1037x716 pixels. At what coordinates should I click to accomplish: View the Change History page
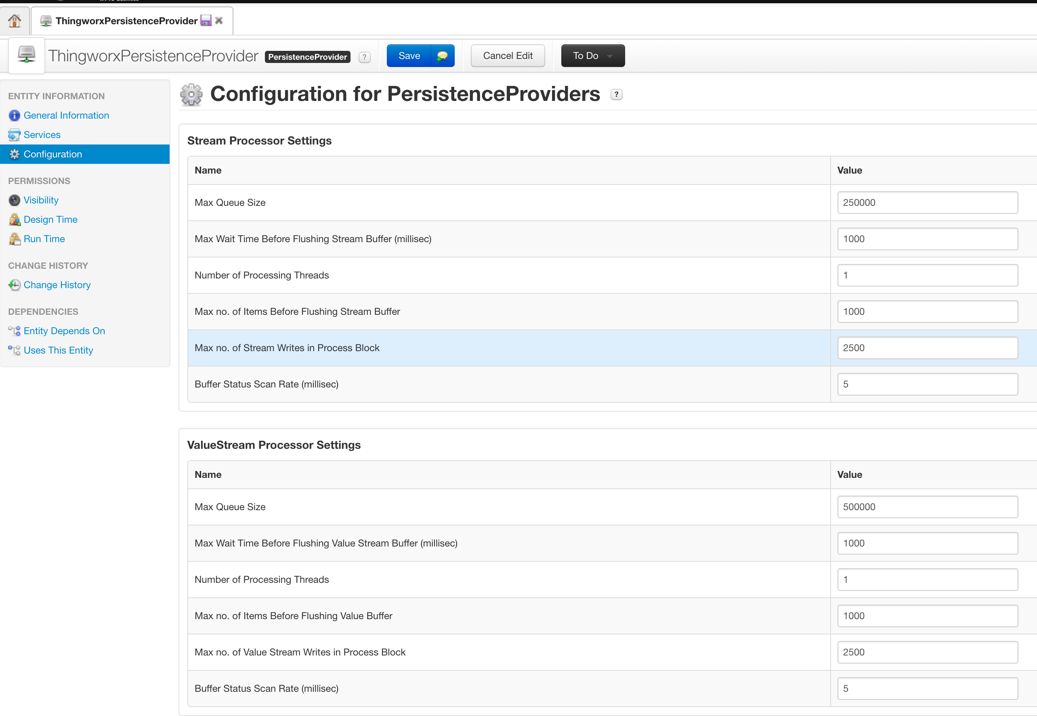coord(57,285)
